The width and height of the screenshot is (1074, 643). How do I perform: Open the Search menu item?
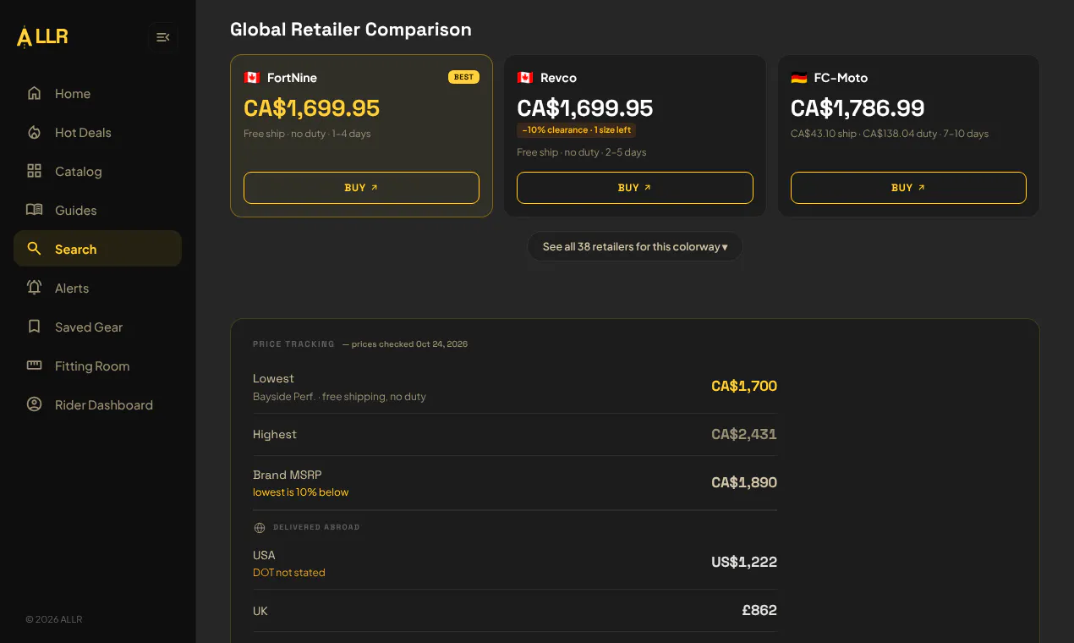pos(97,249)
